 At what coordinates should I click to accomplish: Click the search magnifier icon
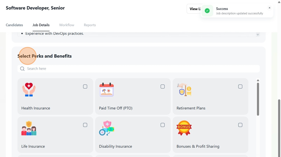coord(22,69)
